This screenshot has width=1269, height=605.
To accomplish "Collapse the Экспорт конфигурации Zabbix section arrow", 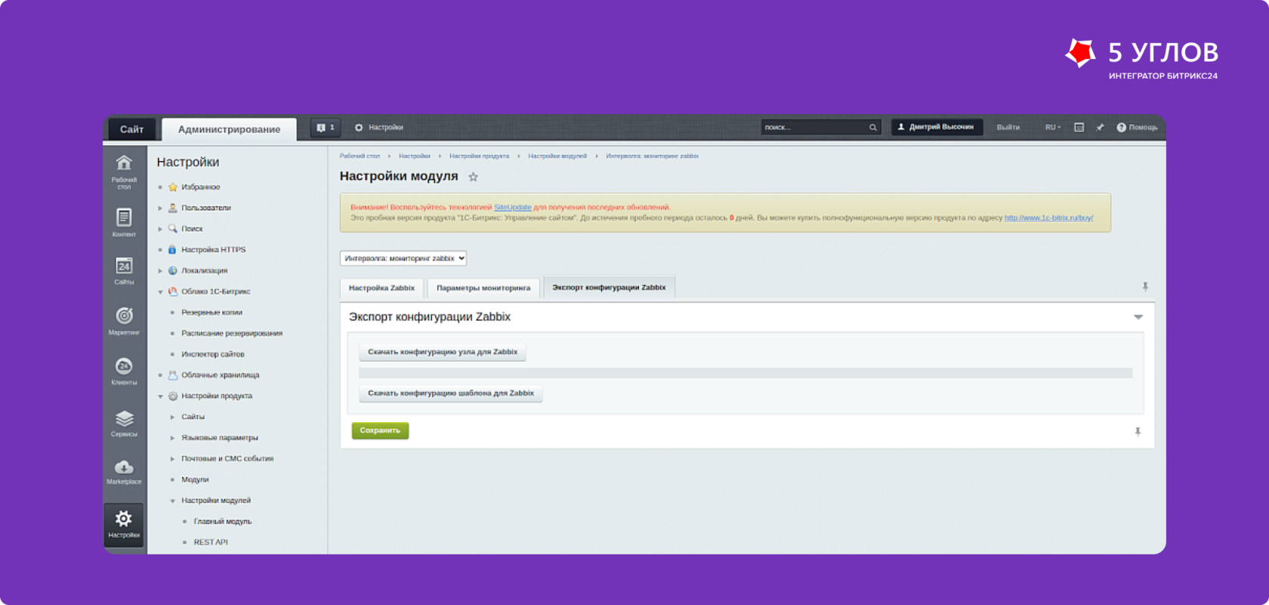I will click(x=1138, y=317).
